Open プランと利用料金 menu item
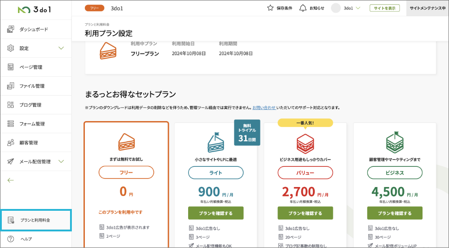The width and height of the screenshot is (449, 248). click(x=36, y=220)
